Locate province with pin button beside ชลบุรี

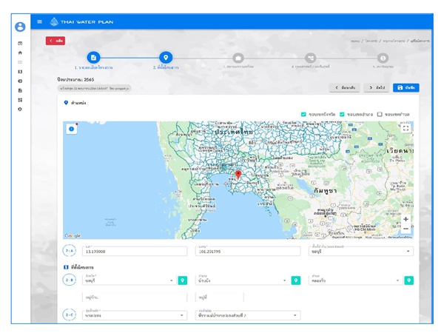(x=183, y=280)
